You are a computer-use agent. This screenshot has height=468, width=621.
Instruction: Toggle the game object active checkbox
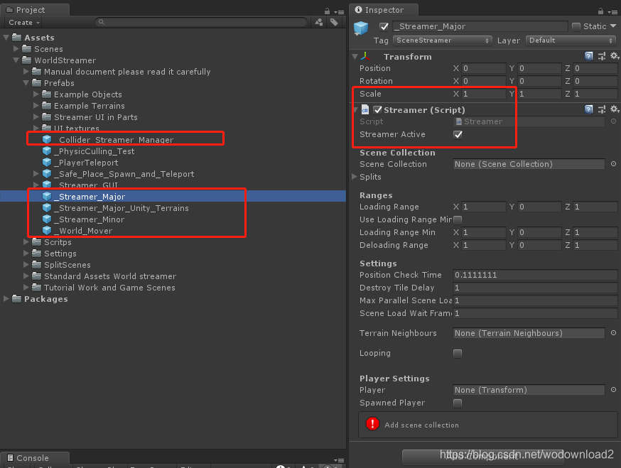[384, 26]
